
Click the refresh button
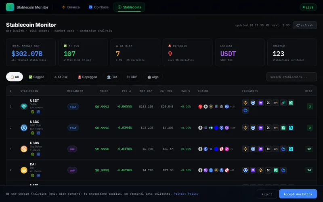coord(305,25)
